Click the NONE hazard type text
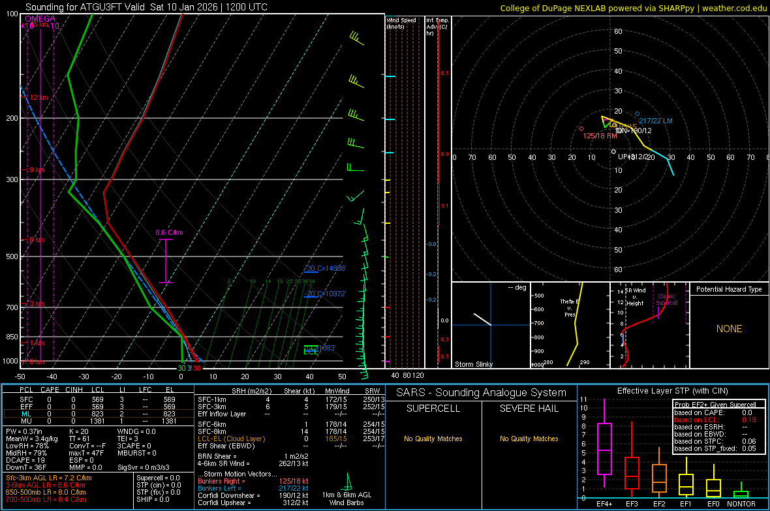This screenshot has width=770, height=511. 729,329
